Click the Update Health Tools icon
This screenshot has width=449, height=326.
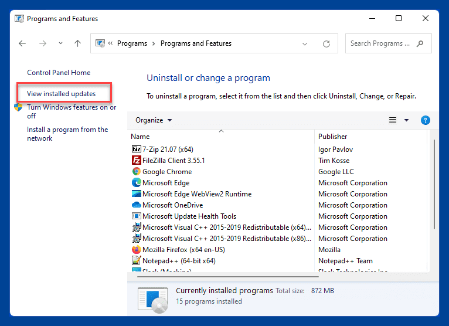click(x=137, y=216)
